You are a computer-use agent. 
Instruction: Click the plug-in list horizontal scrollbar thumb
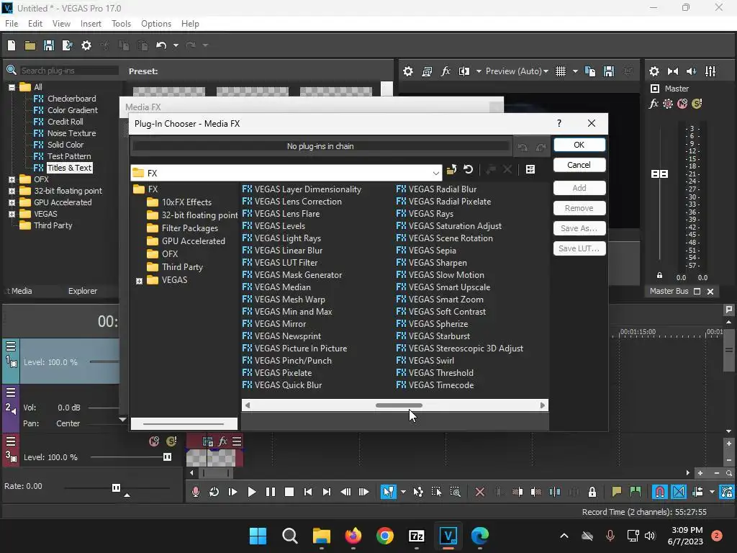pyautogui.click(x=399, y=405)
